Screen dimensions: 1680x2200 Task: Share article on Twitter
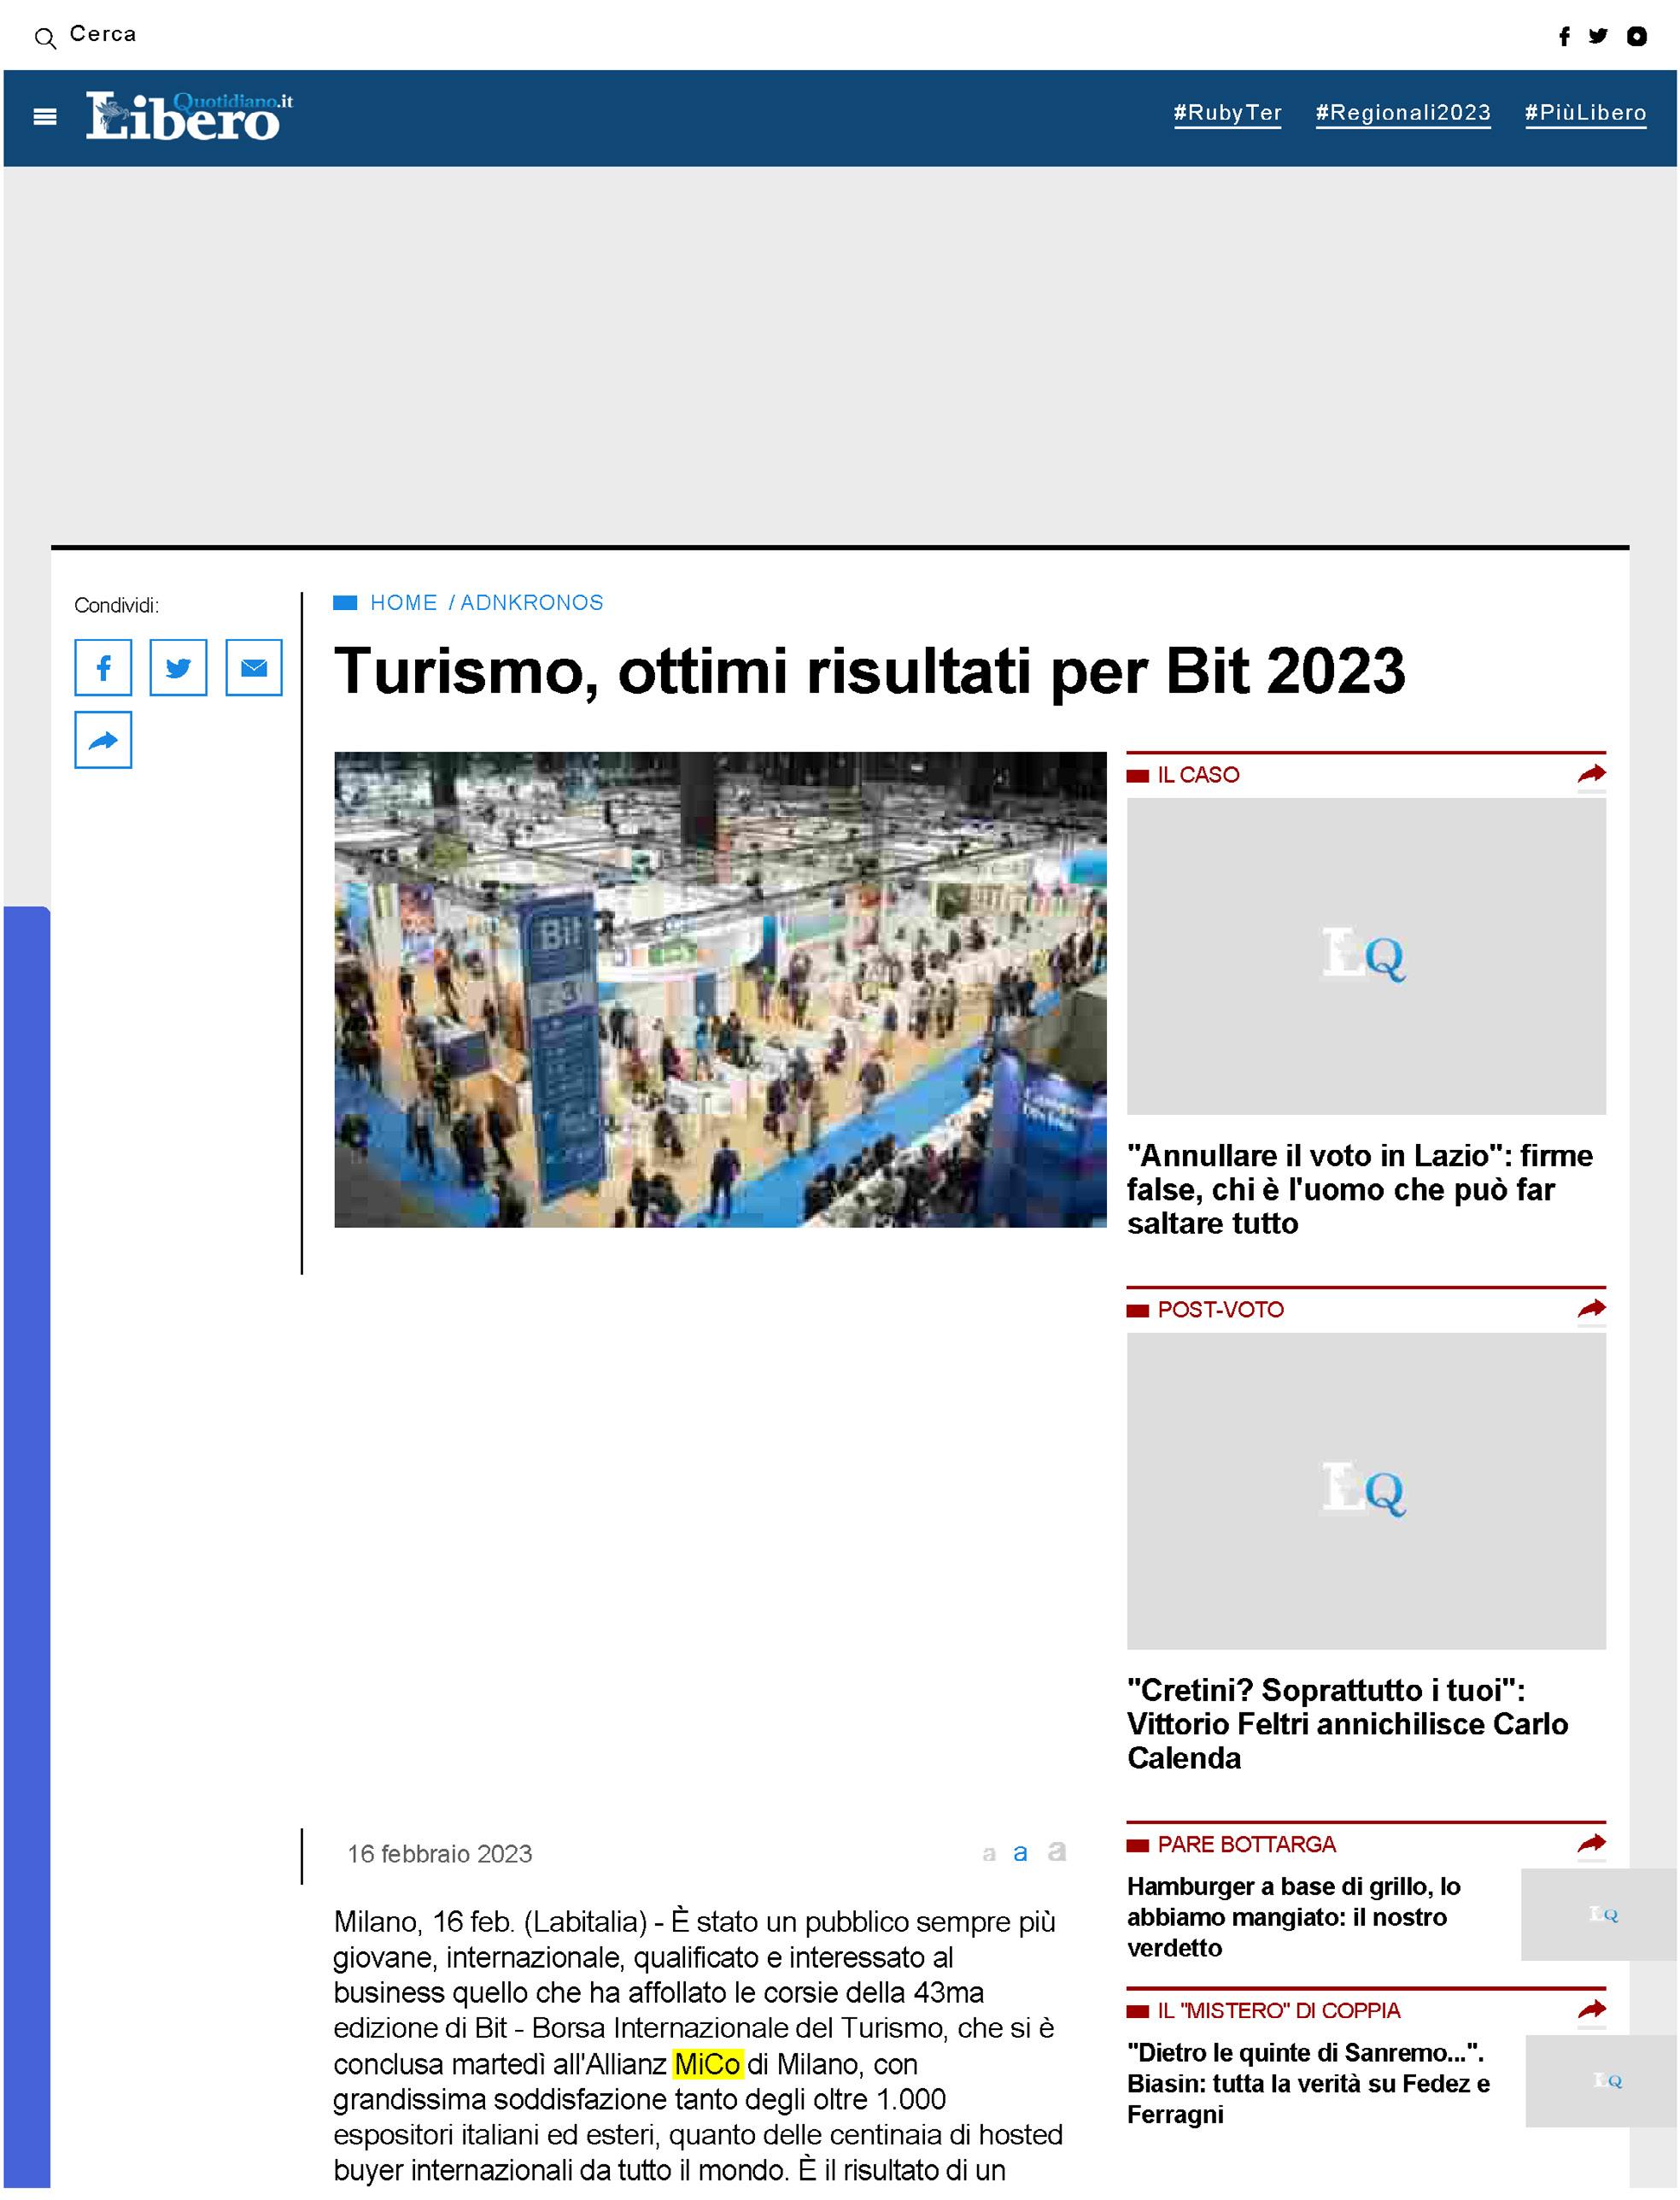tap(178, 667)
